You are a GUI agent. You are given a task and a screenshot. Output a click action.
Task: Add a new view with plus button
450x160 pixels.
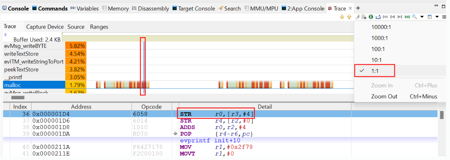click(x=358, y=8)
